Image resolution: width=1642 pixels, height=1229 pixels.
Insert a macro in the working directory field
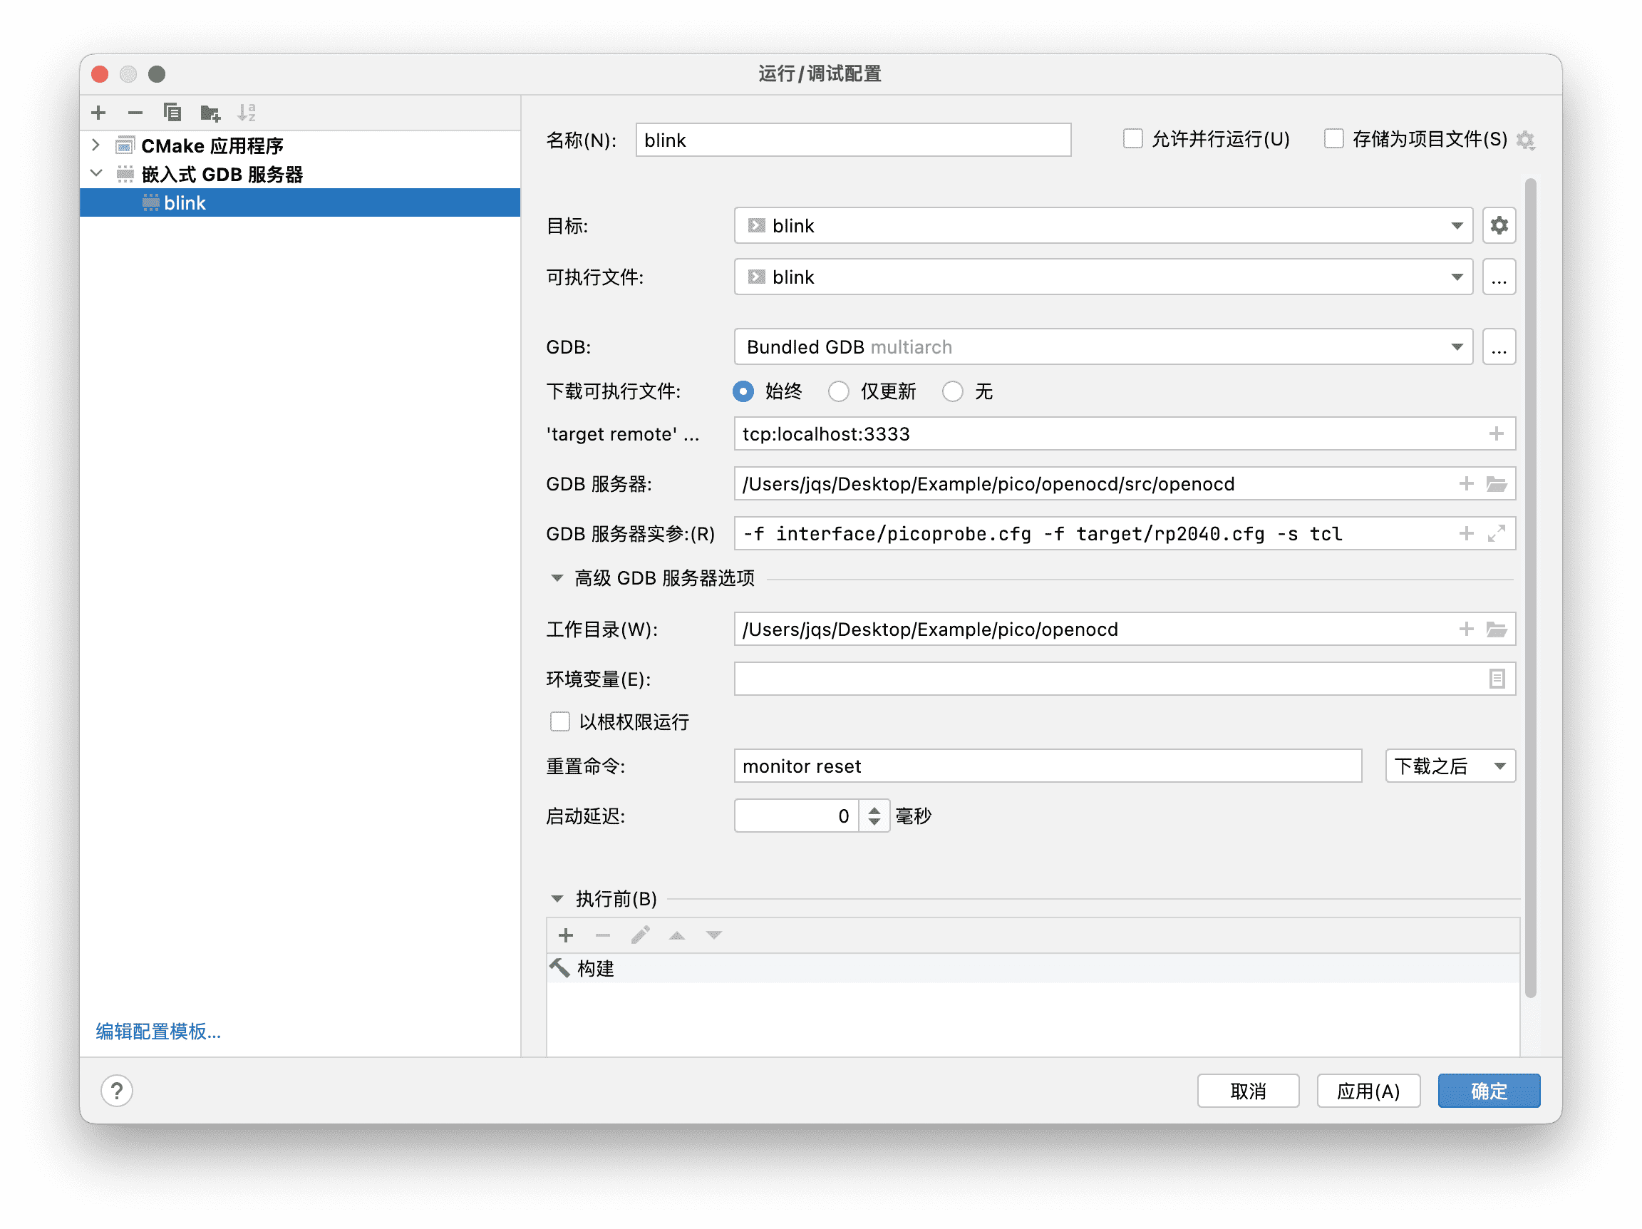tap(1466, 629)
